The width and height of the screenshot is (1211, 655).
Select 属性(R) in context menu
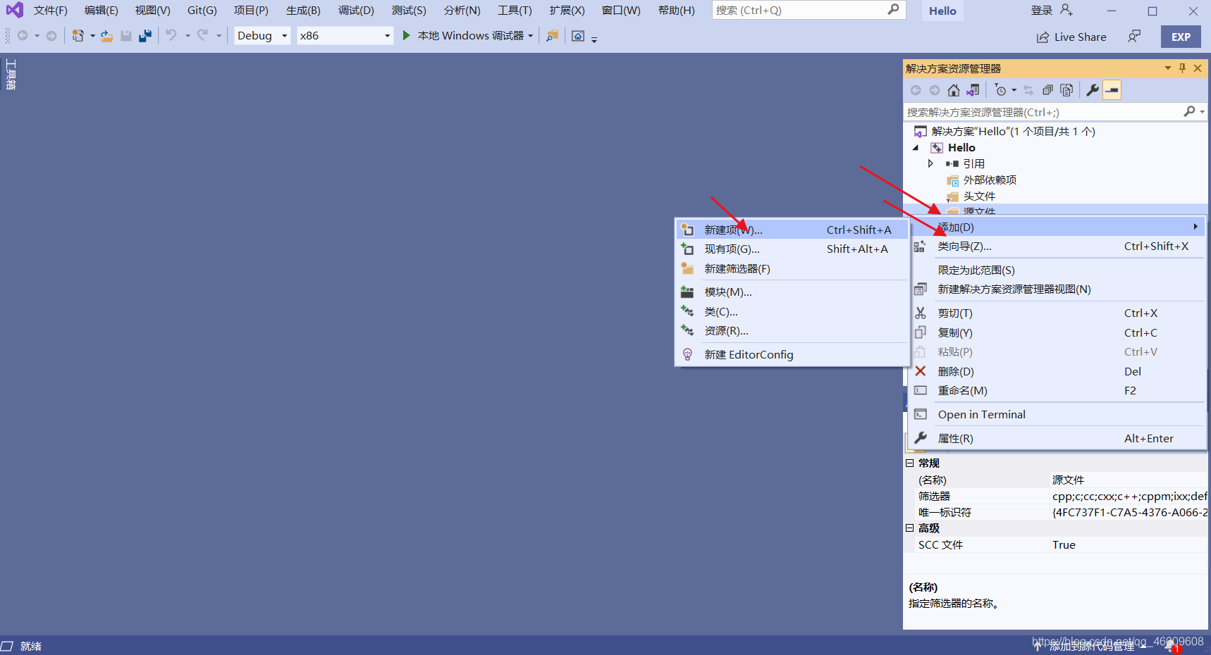tap(1059, 439)
